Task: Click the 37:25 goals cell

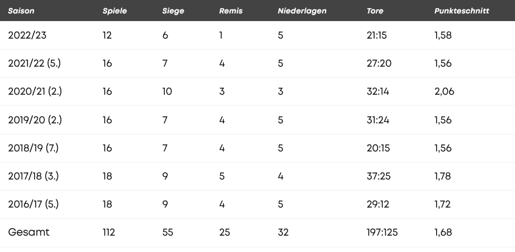Action: [379, 177]
